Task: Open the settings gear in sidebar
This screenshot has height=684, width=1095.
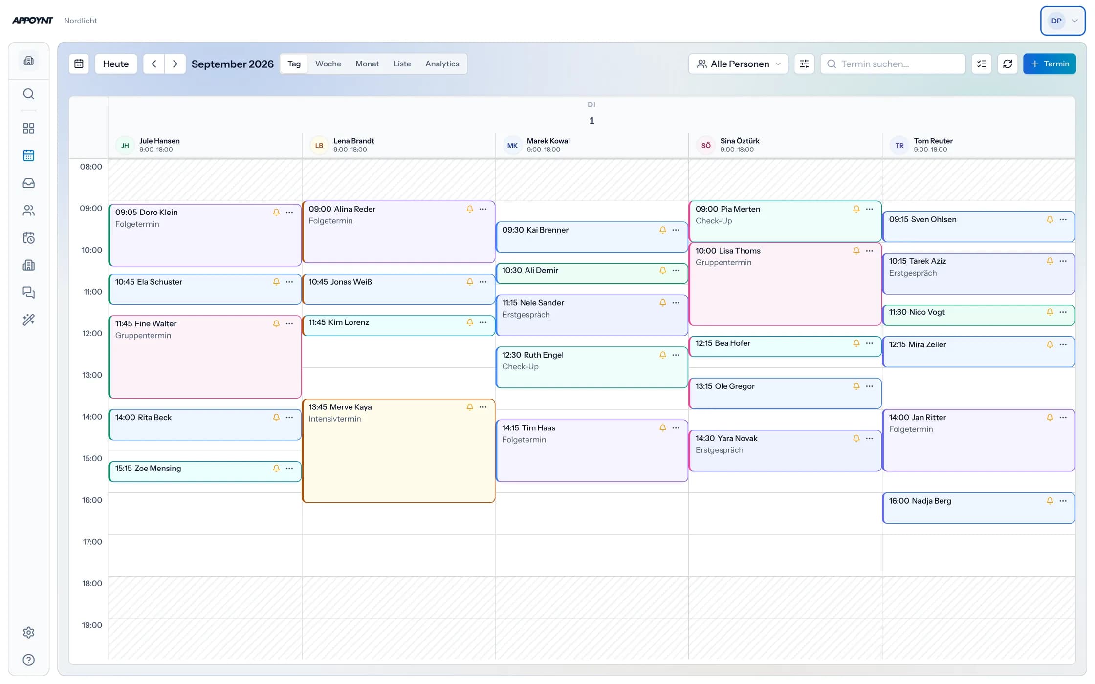Action: [29, 633]
